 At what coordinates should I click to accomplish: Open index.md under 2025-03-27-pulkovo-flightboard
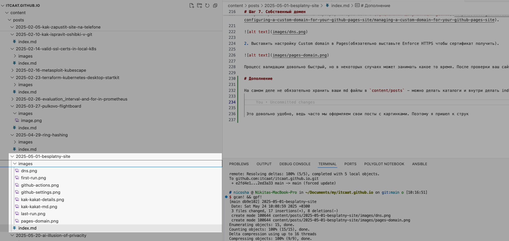(27, 128)
